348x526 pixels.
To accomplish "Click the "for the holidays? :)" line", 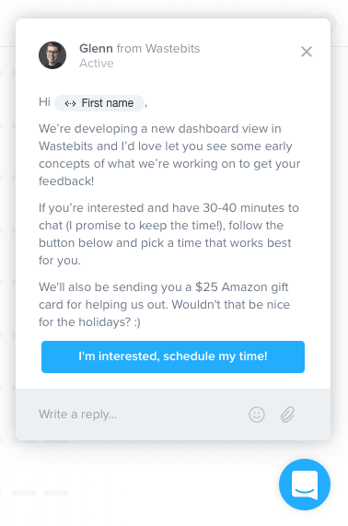I will tap(89, 322).
